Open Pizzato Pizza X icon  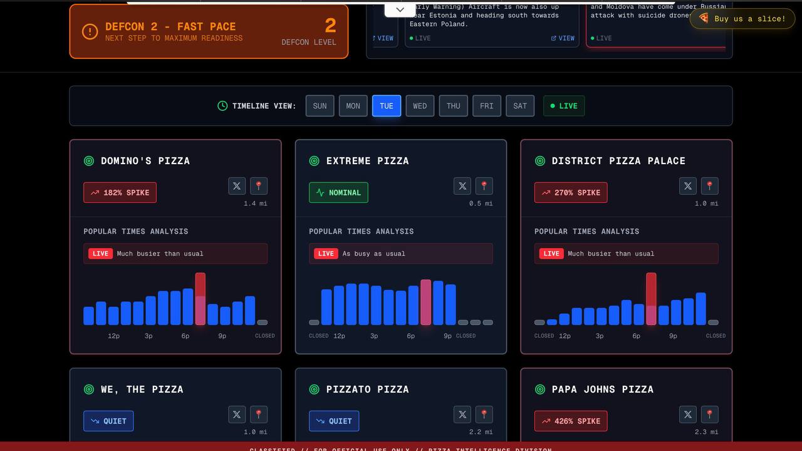[462, 415]
